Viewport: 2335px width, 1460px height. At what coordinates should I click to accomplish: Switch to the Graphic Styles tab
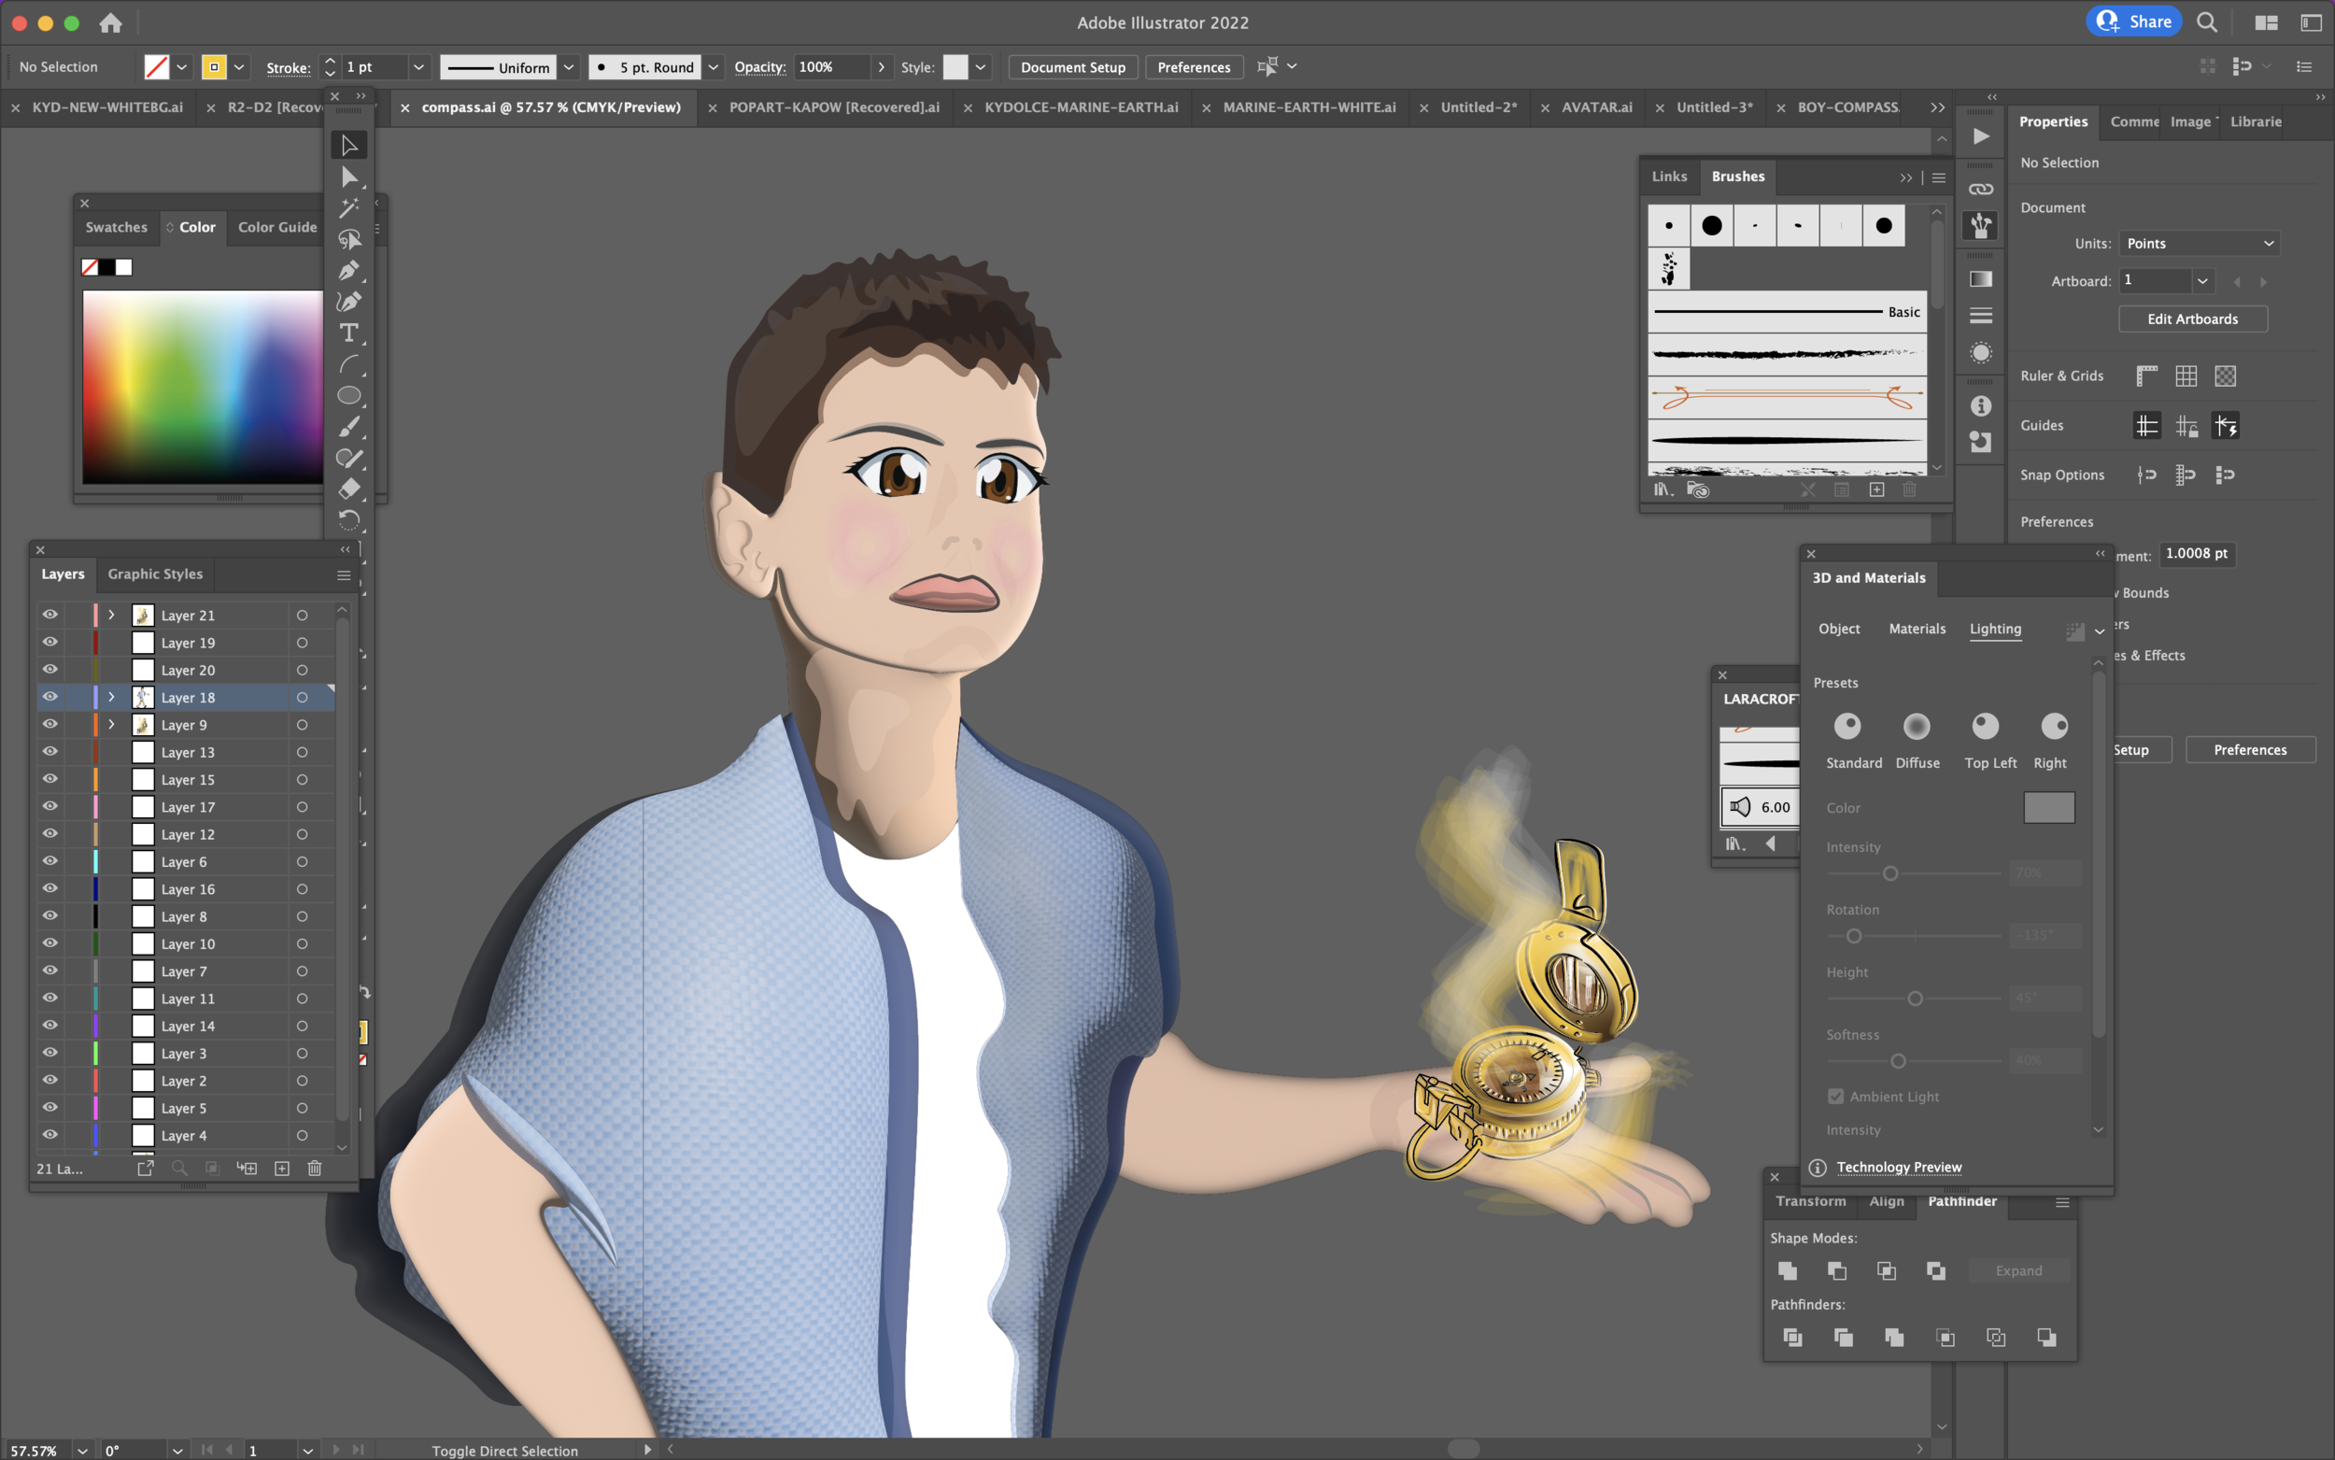click(155, 574)
